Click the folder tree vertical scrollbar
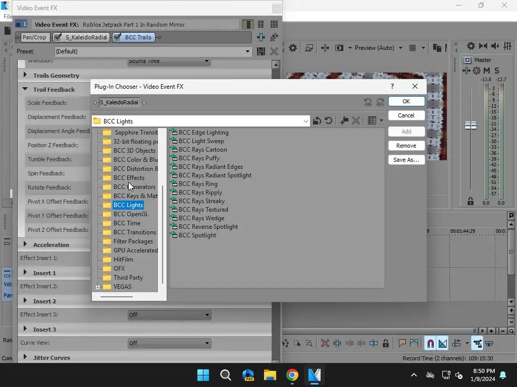The height and width of the screenshot is (387, 517). (x=163, y=234)
